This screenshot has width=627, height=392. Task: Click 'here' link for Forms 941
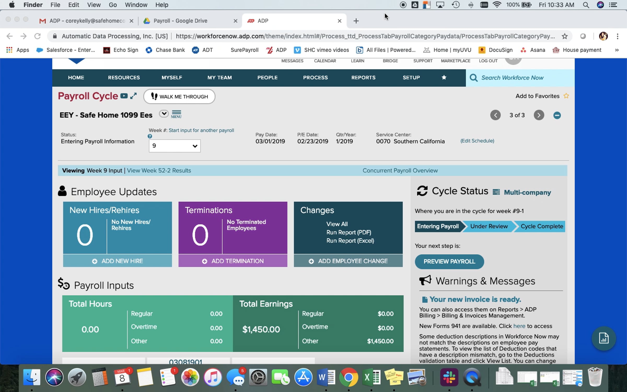[519, 326]
